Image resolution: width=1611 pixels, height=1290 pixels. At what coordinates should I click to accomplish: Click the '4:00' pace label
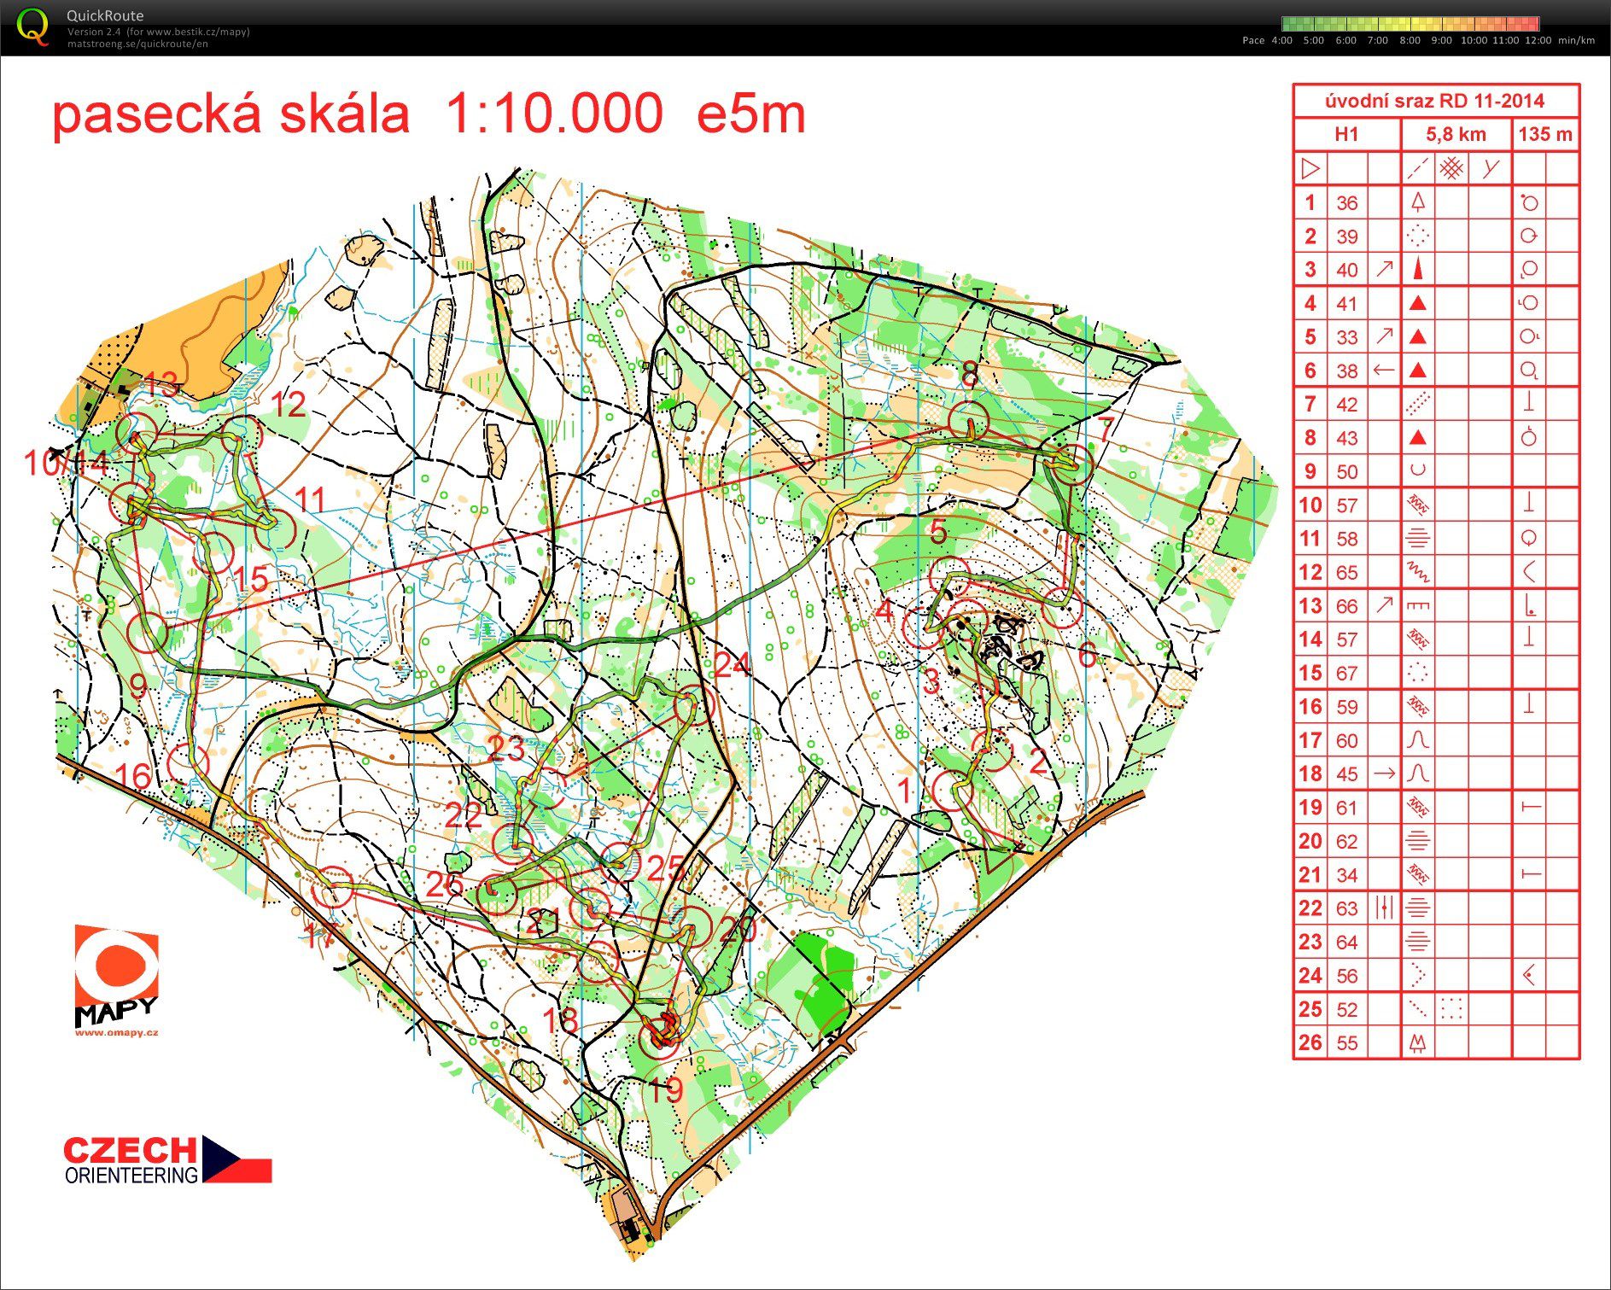point(1281,40)
